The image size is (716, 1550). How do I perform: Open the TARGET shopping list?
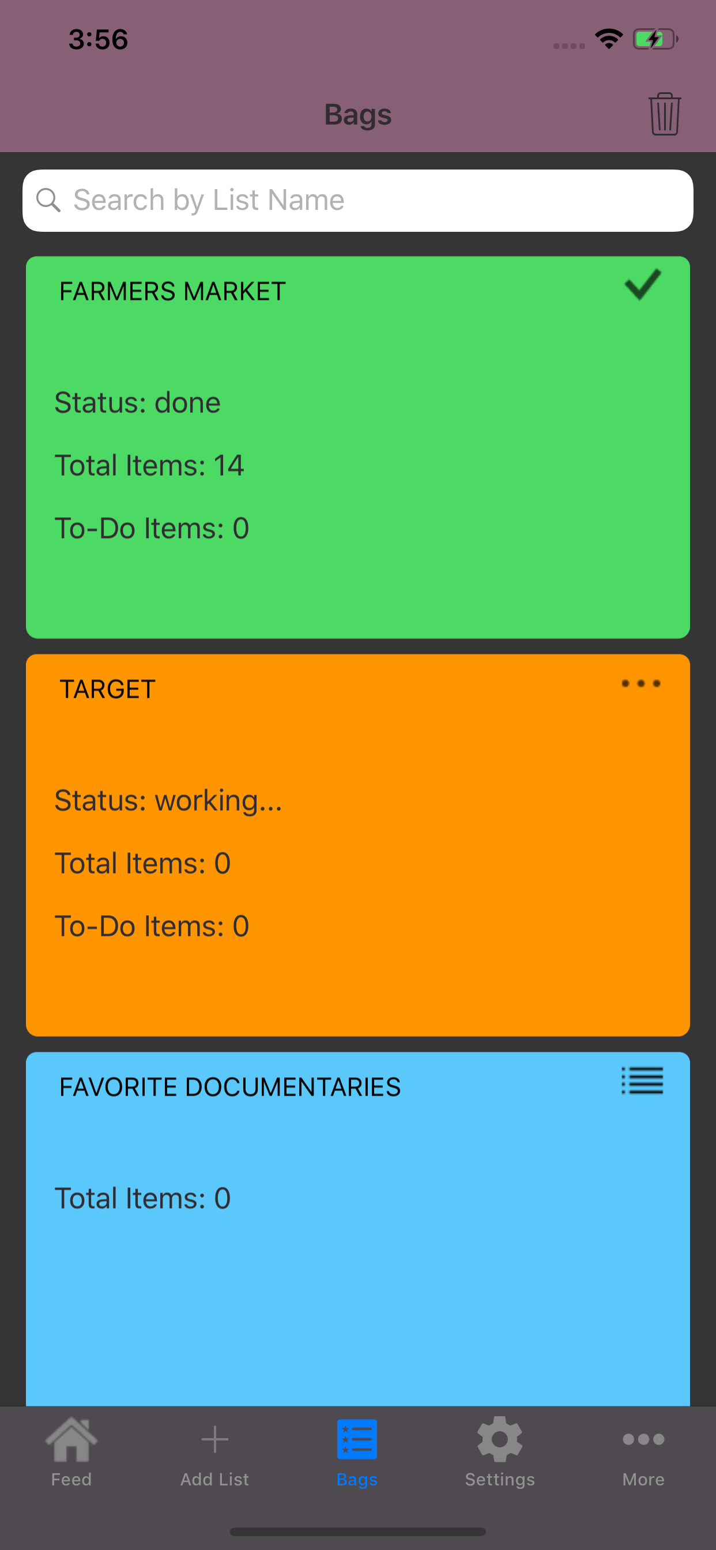[357, 842]
